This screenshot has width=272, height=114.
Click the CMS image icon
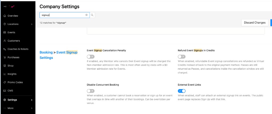click(x=5, y=91)
